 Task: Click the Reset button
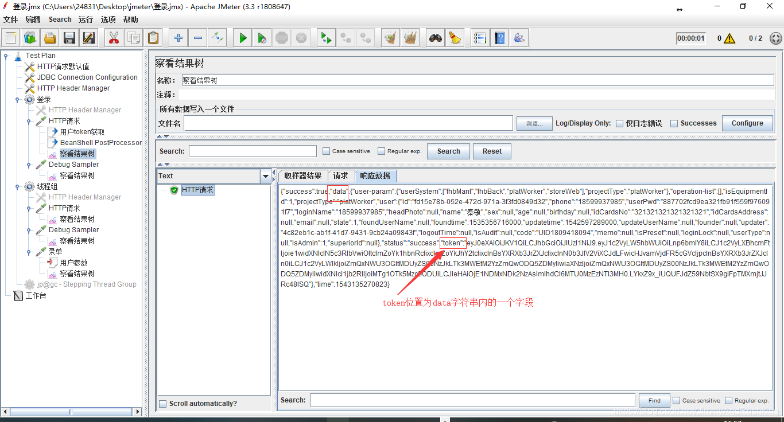(x=492, y=151)
